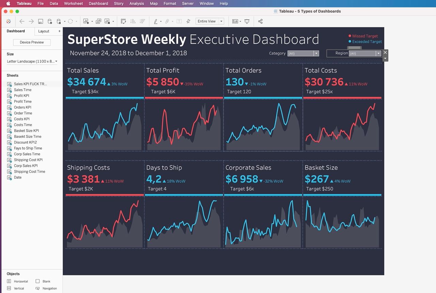436x293 pixels.
Task: Click the Navigation object
Action: (46, 288)
